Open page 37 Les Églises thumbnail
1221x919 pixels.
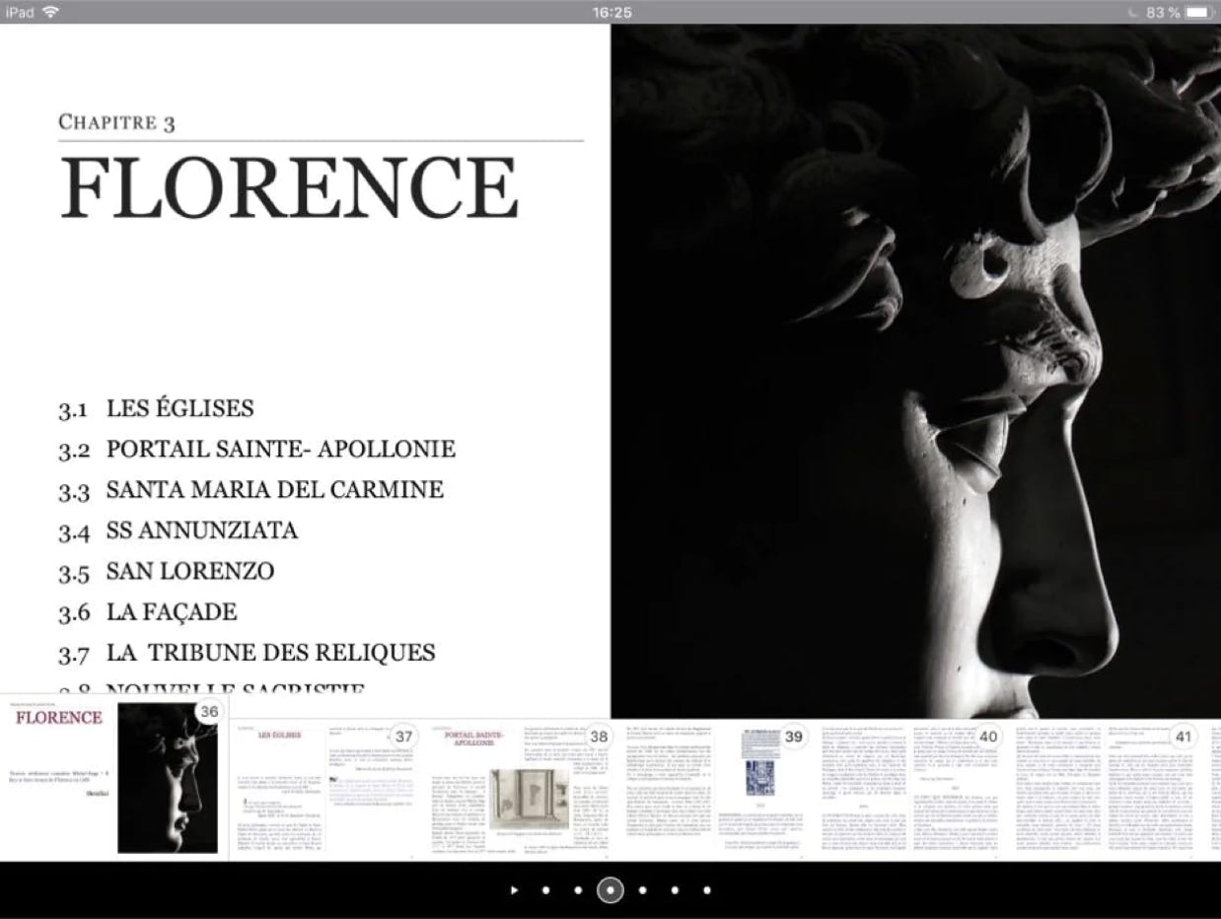click(x=325, y=789)
